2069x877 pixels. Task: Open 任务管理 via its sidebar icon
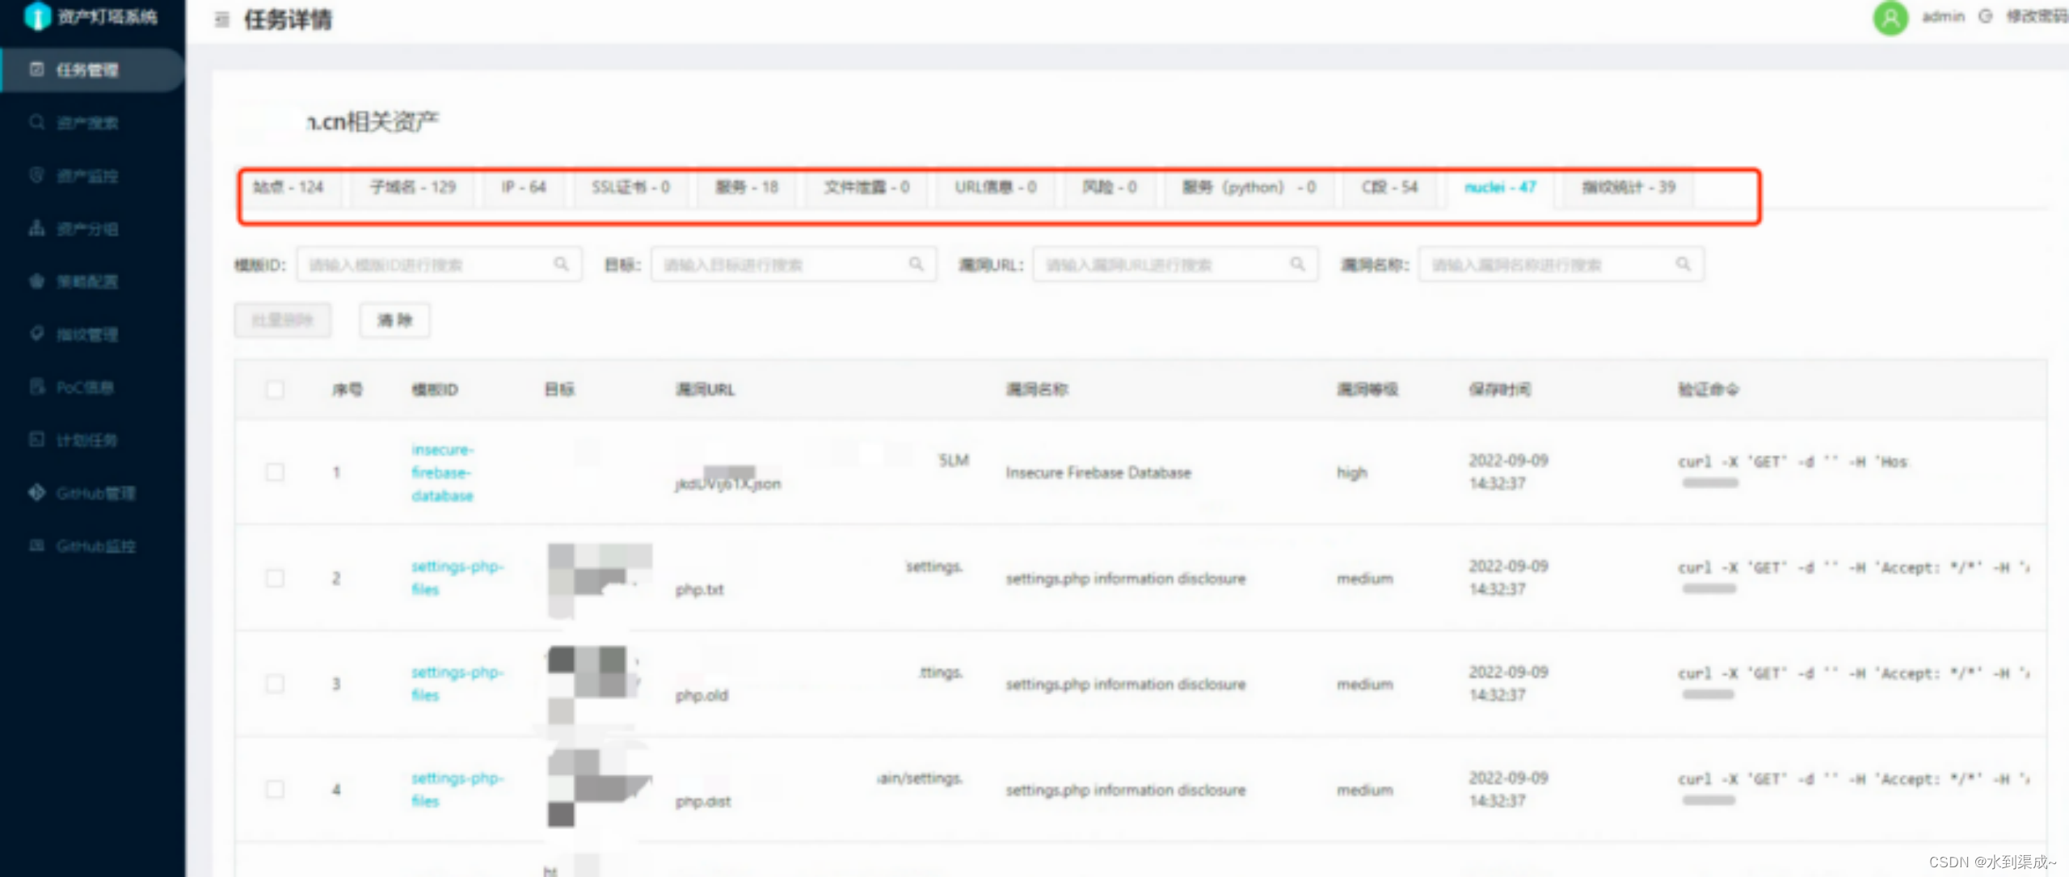[x=36, y=69]
